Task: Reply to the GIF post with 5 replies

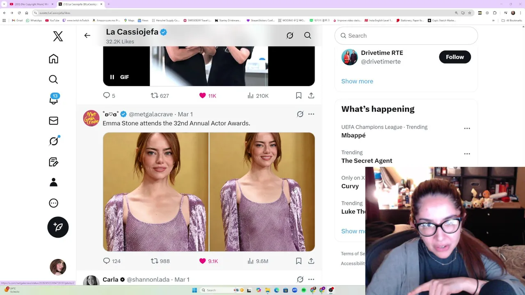Action: pos(109,95)
